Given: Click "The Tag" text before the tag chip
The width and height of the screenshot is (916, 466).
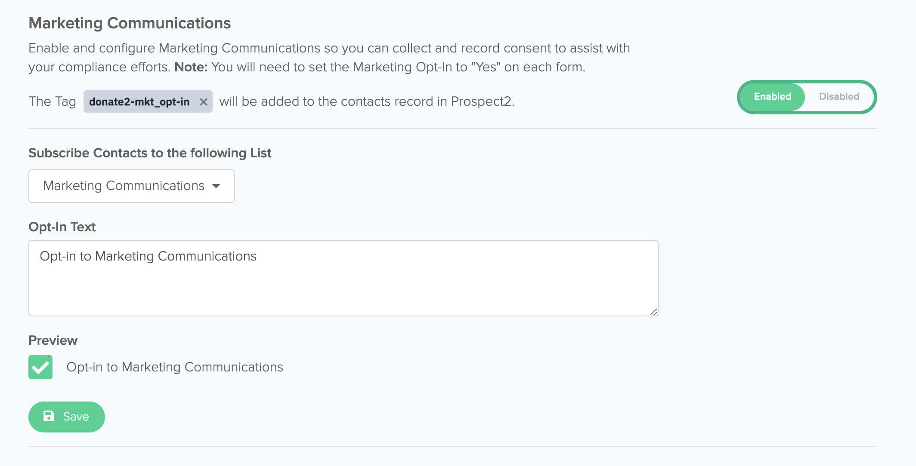Looking at the screenshot, I should point(52,101).
